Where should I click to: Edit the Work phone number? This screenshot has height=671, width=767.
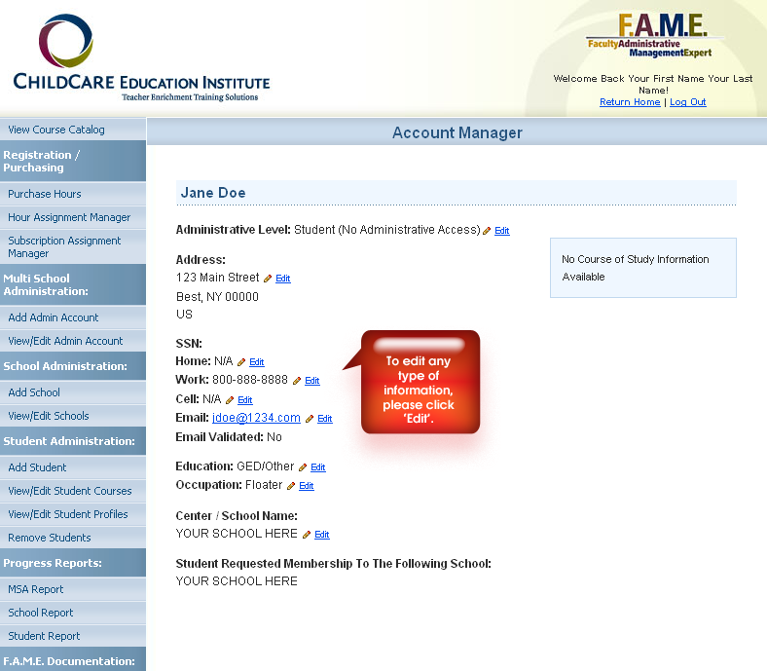pyautogui.click(x=312, y=381)
